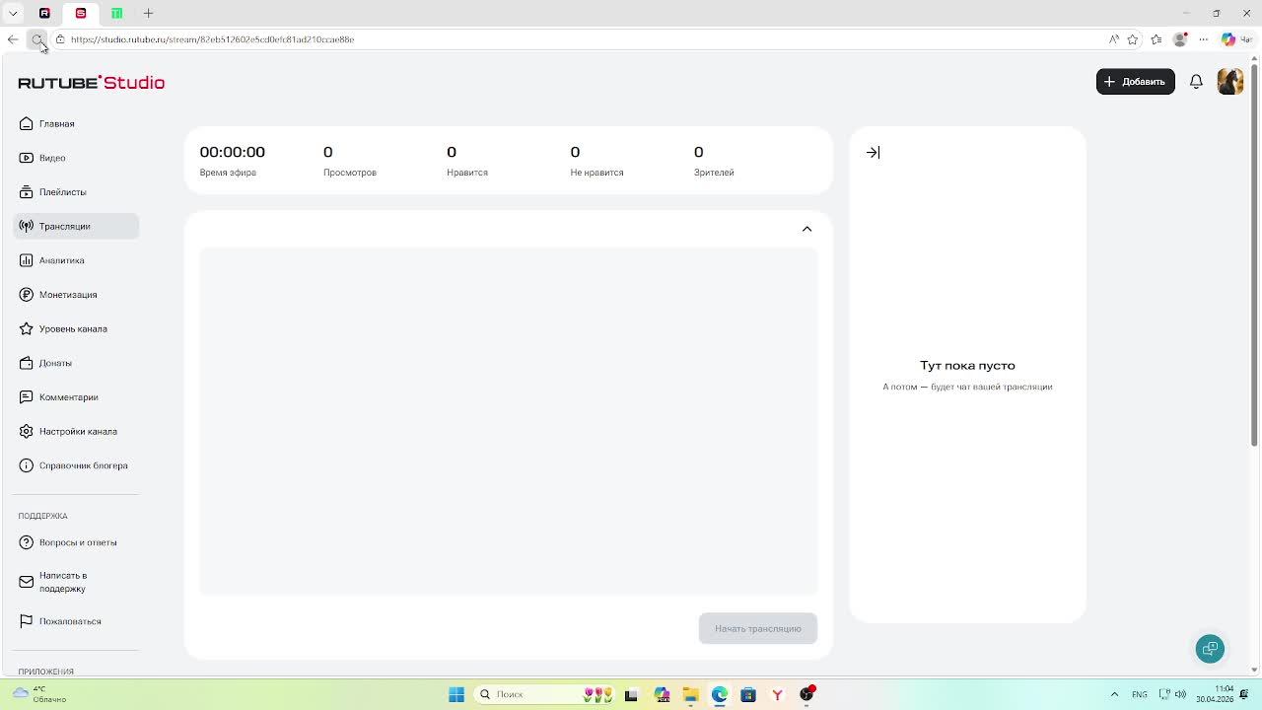
Task: Click the ENG language indicator
Action: [x=1140, y=694]
